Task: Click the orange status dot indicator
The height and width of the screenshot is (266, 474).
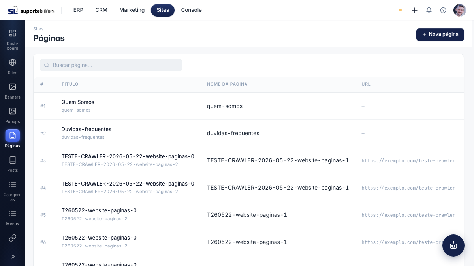Action: tap(401, 10)
